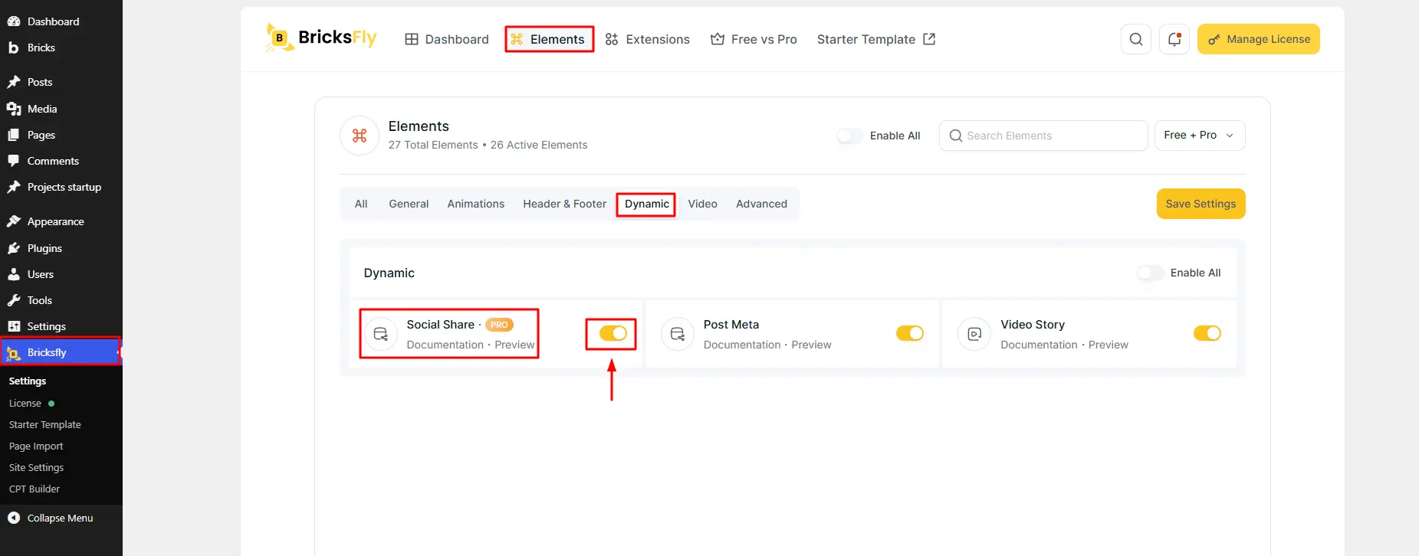Viewport: 1419px width, 556px height.
Task: Switch to the Advanced tab
Action: [x=762, y=204]
